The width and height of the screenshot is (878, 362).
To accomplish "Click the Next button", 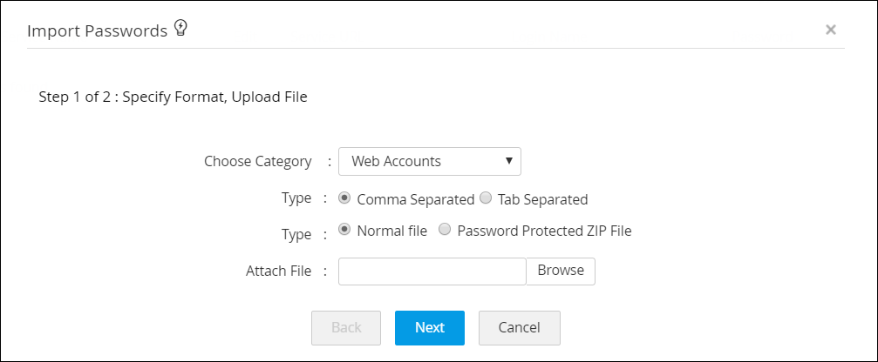I will click(429, 327).
